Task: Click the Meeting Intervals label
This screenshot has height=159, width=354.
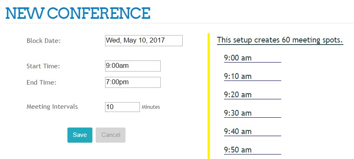Action: 52,107
